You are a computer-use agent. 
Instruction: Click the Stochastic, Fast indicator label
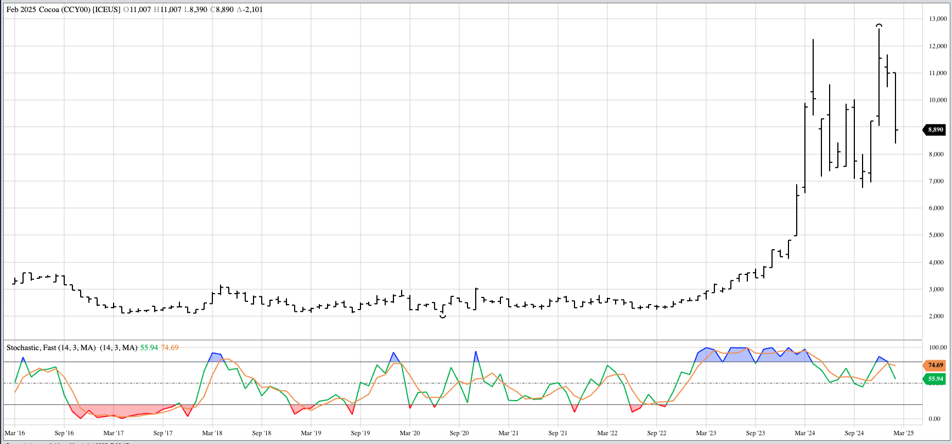pyautogui.click(x=51, y=347)
